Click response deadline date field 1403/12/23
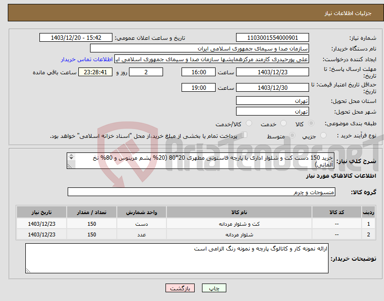 (x=273, y=72)
